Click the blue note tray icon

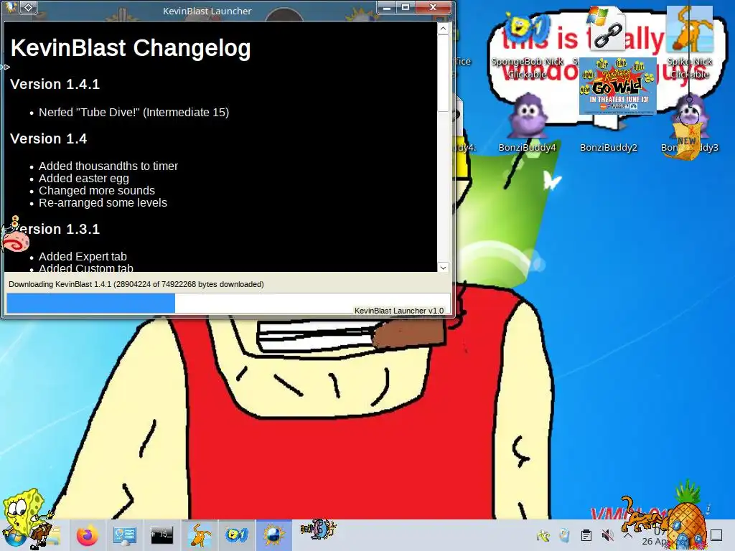(564, 535)
